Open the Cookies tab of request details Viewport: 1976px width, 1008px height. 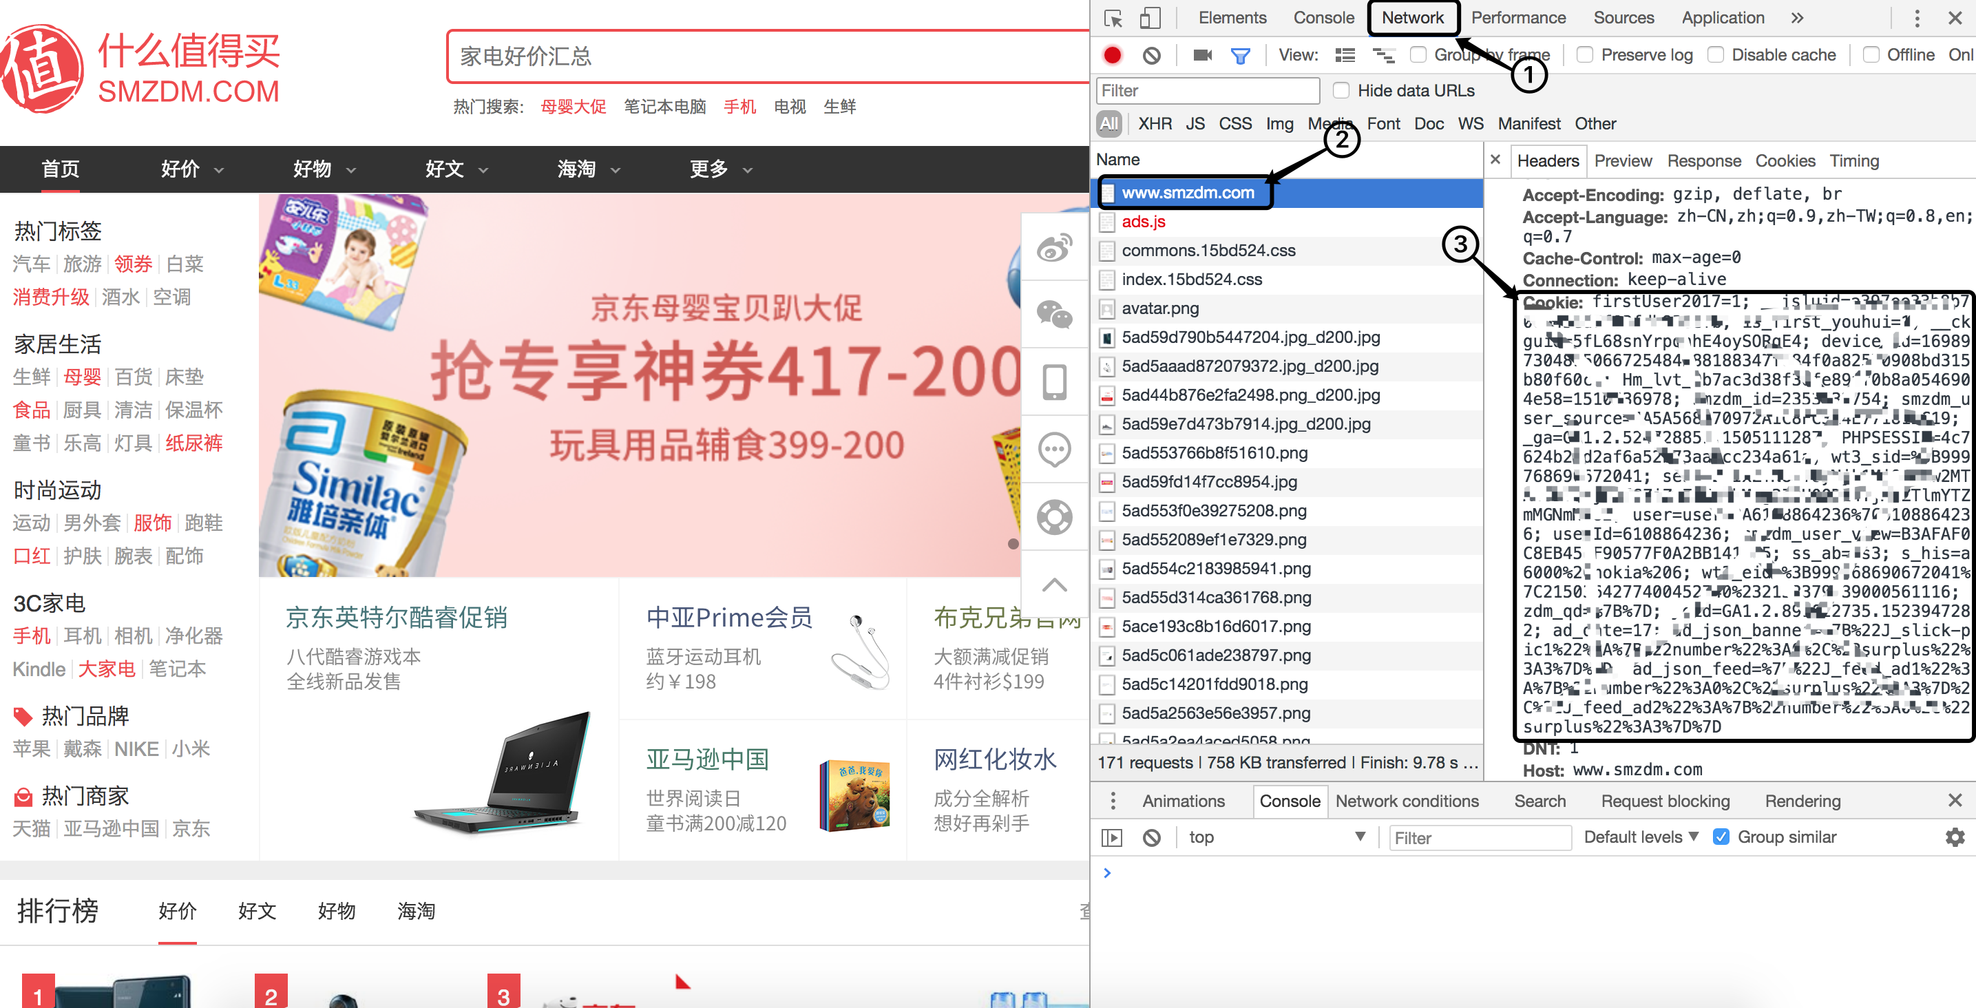tap(1784, 160)
